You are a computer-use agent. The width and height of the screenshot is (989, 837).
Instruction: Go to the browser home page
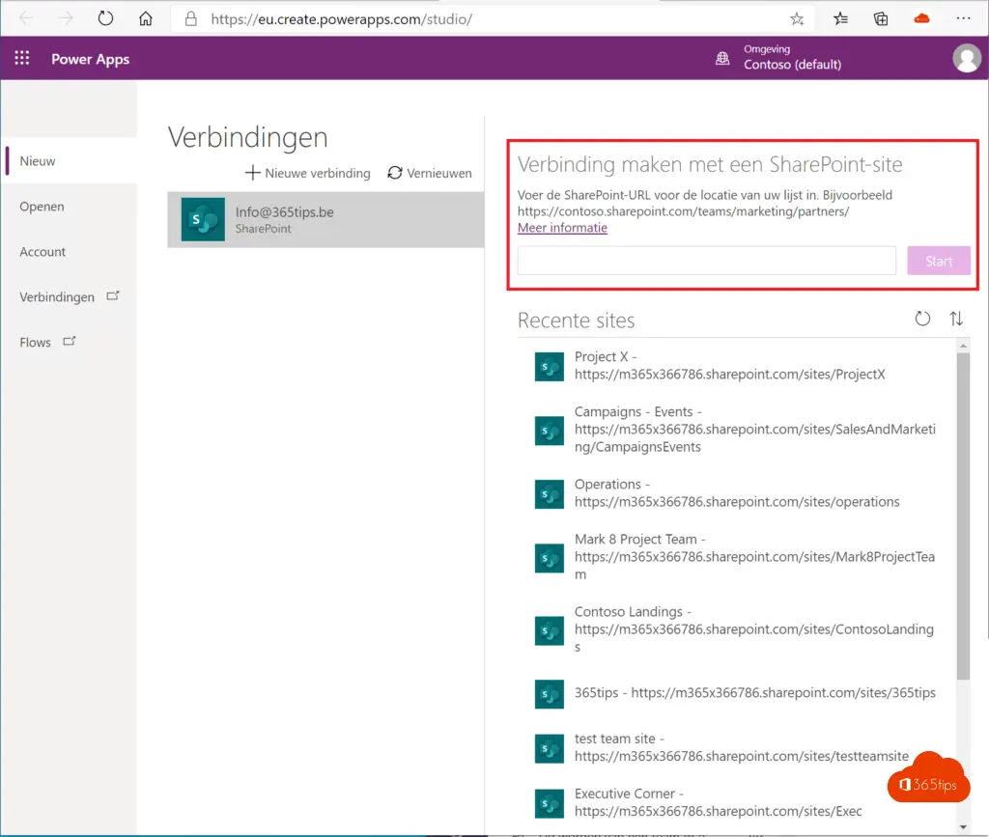click(145, 18)
